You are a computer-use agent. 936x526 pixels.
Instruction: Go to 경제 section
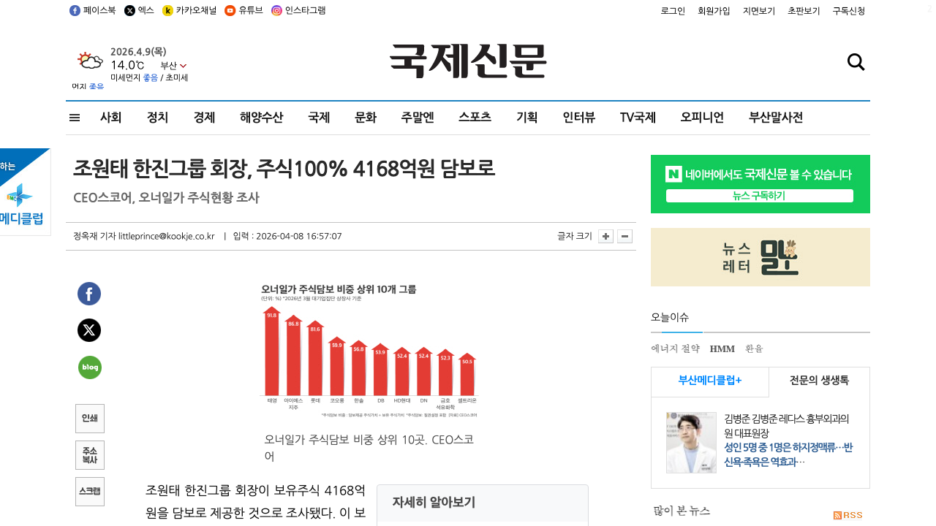205,118
